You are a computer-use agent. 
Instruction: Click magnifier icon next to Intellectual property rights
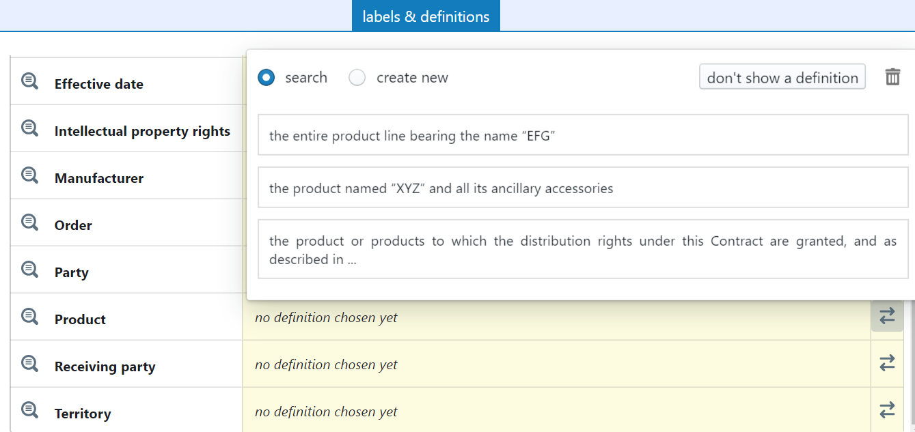pyautogui.click(x=29, y=128)
